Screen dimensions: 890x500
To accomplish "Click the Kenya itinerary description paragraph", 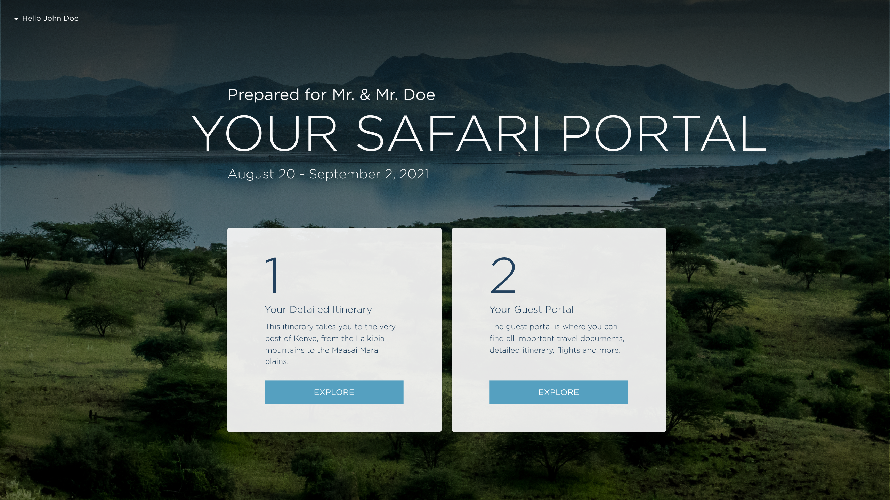I will 330,344.
